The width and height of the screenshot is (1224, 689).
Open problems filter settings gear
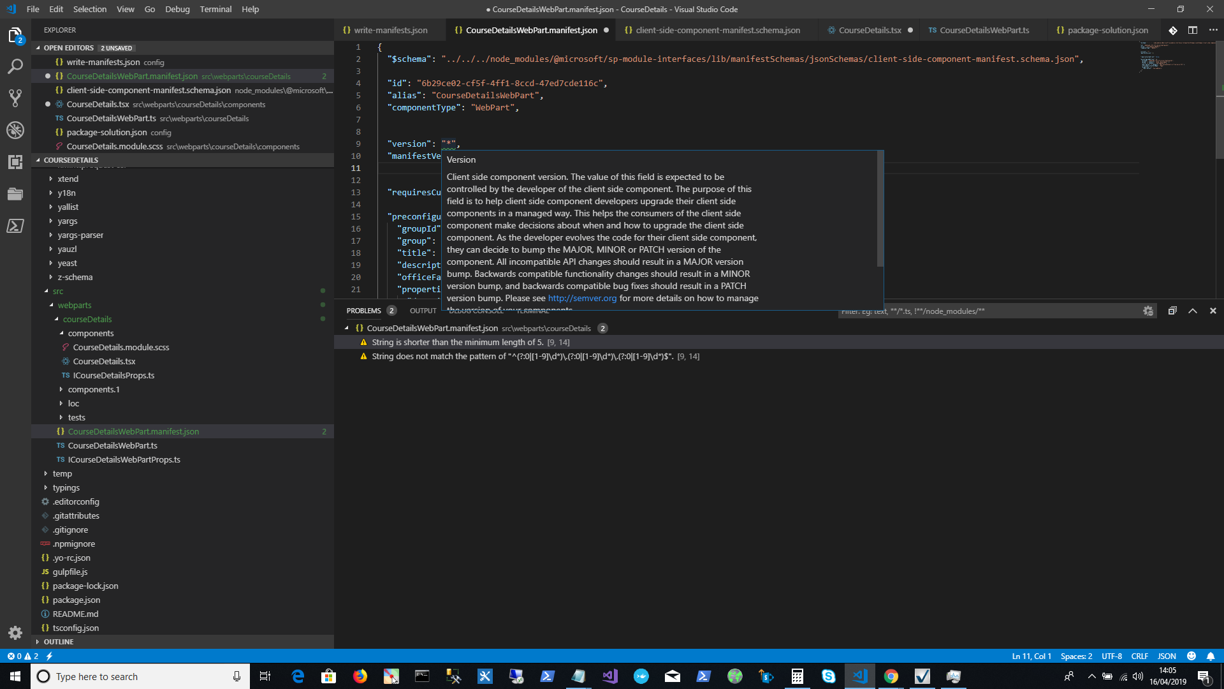1148,311
